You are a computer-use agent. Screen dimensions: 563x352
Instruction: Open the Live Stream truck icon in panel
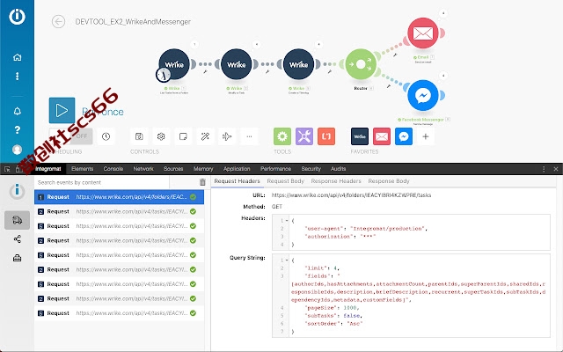17,220
